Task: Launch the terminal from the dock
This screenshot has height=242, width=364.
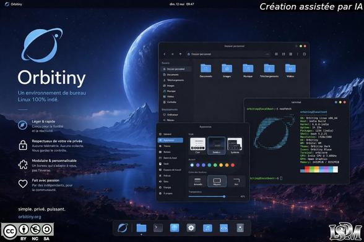Action: (x=158, y=228)
